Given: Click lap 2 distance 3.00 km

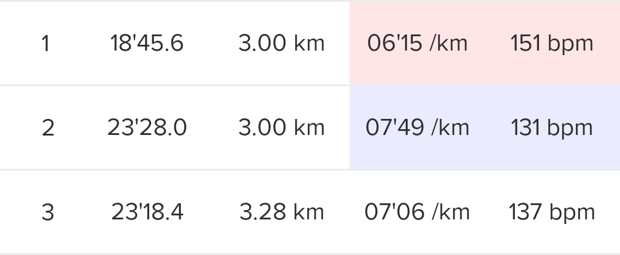Looking at the screenshot, I should pos(281,127).
